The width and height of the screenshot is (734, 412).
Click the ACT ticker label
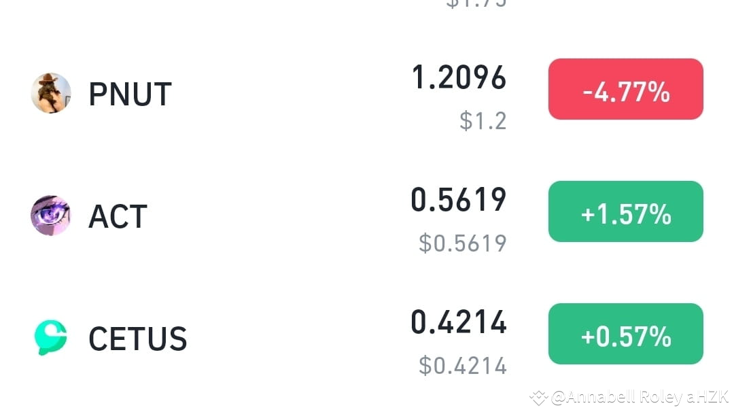point(117,216)
